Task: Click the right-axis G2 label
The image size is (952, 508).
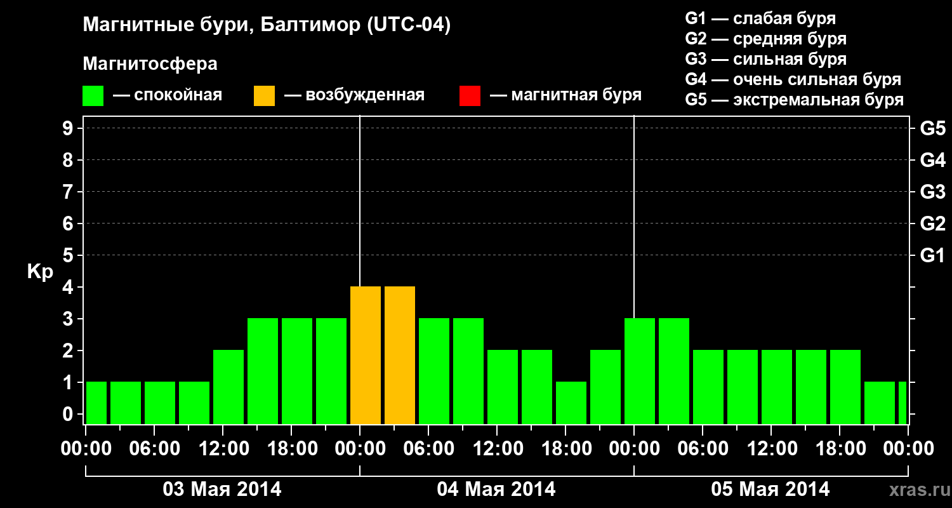Action: [932, 224]
